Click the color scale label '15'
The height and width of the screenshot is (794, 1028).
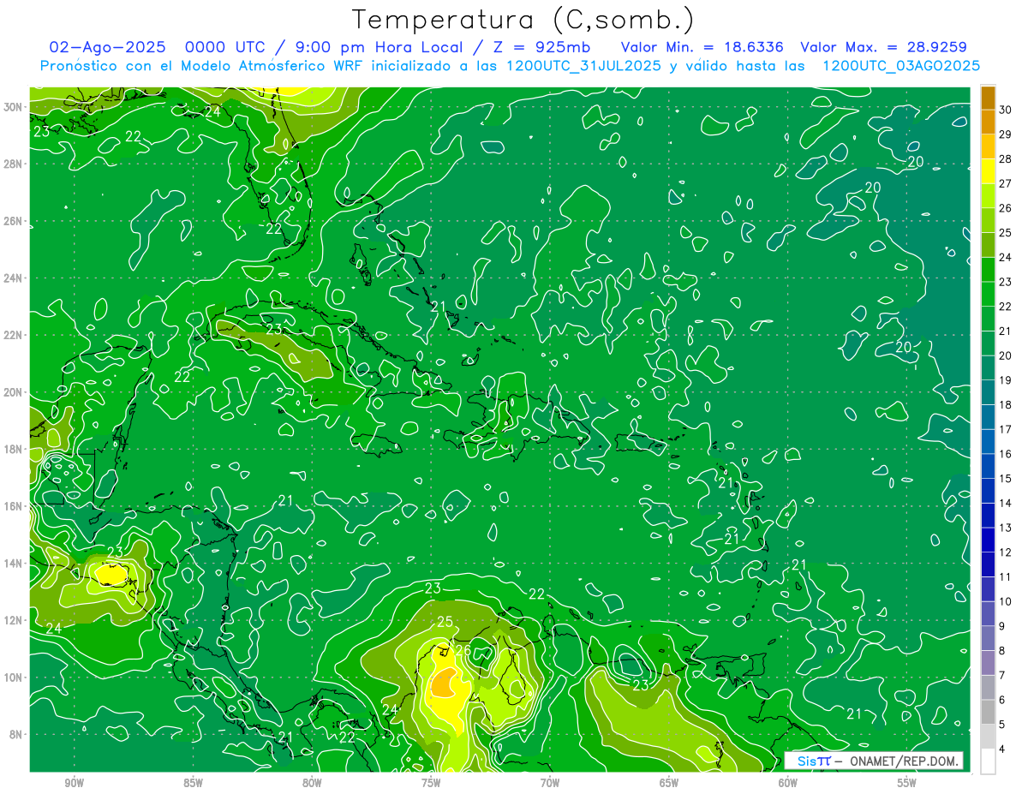pyautogui.click(x=1006, y=478)
